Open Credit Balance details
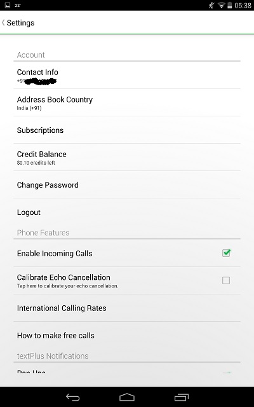The width and height of the screenshot is (254, 407). [127, 157]
